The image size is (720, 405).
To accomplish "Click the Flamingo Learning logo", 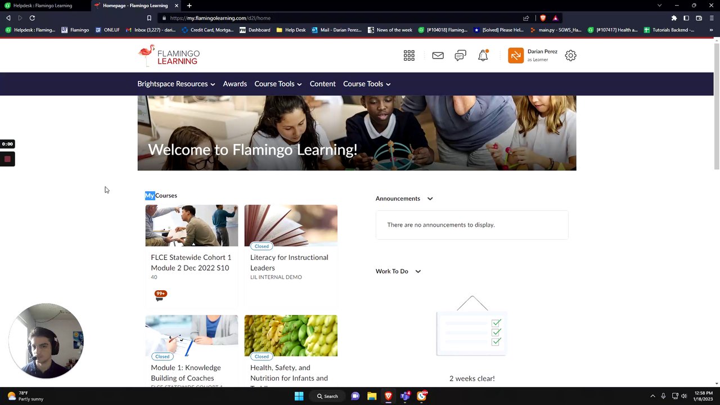I will coord(169,55).
